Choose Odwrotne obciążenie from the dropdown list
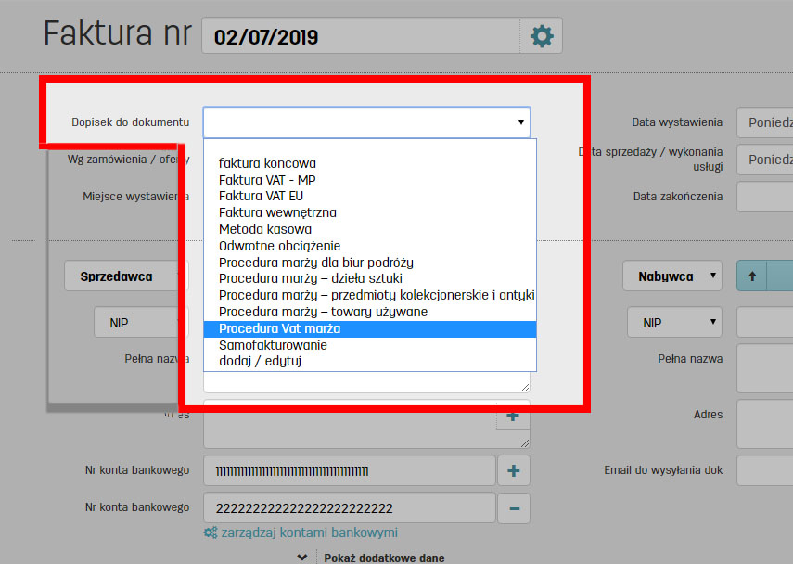Image resolution: width=793 pixels, height=564 pixels. pos(278,245)
